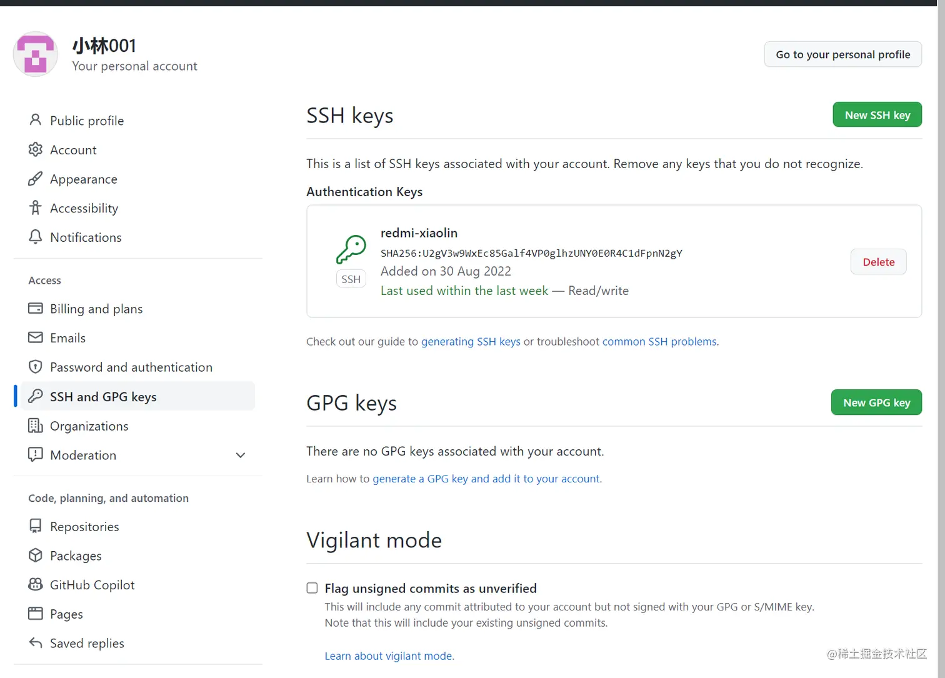945x678 pixels.
Task: Click the Emails envelope icon
Action: click(36, 337)
